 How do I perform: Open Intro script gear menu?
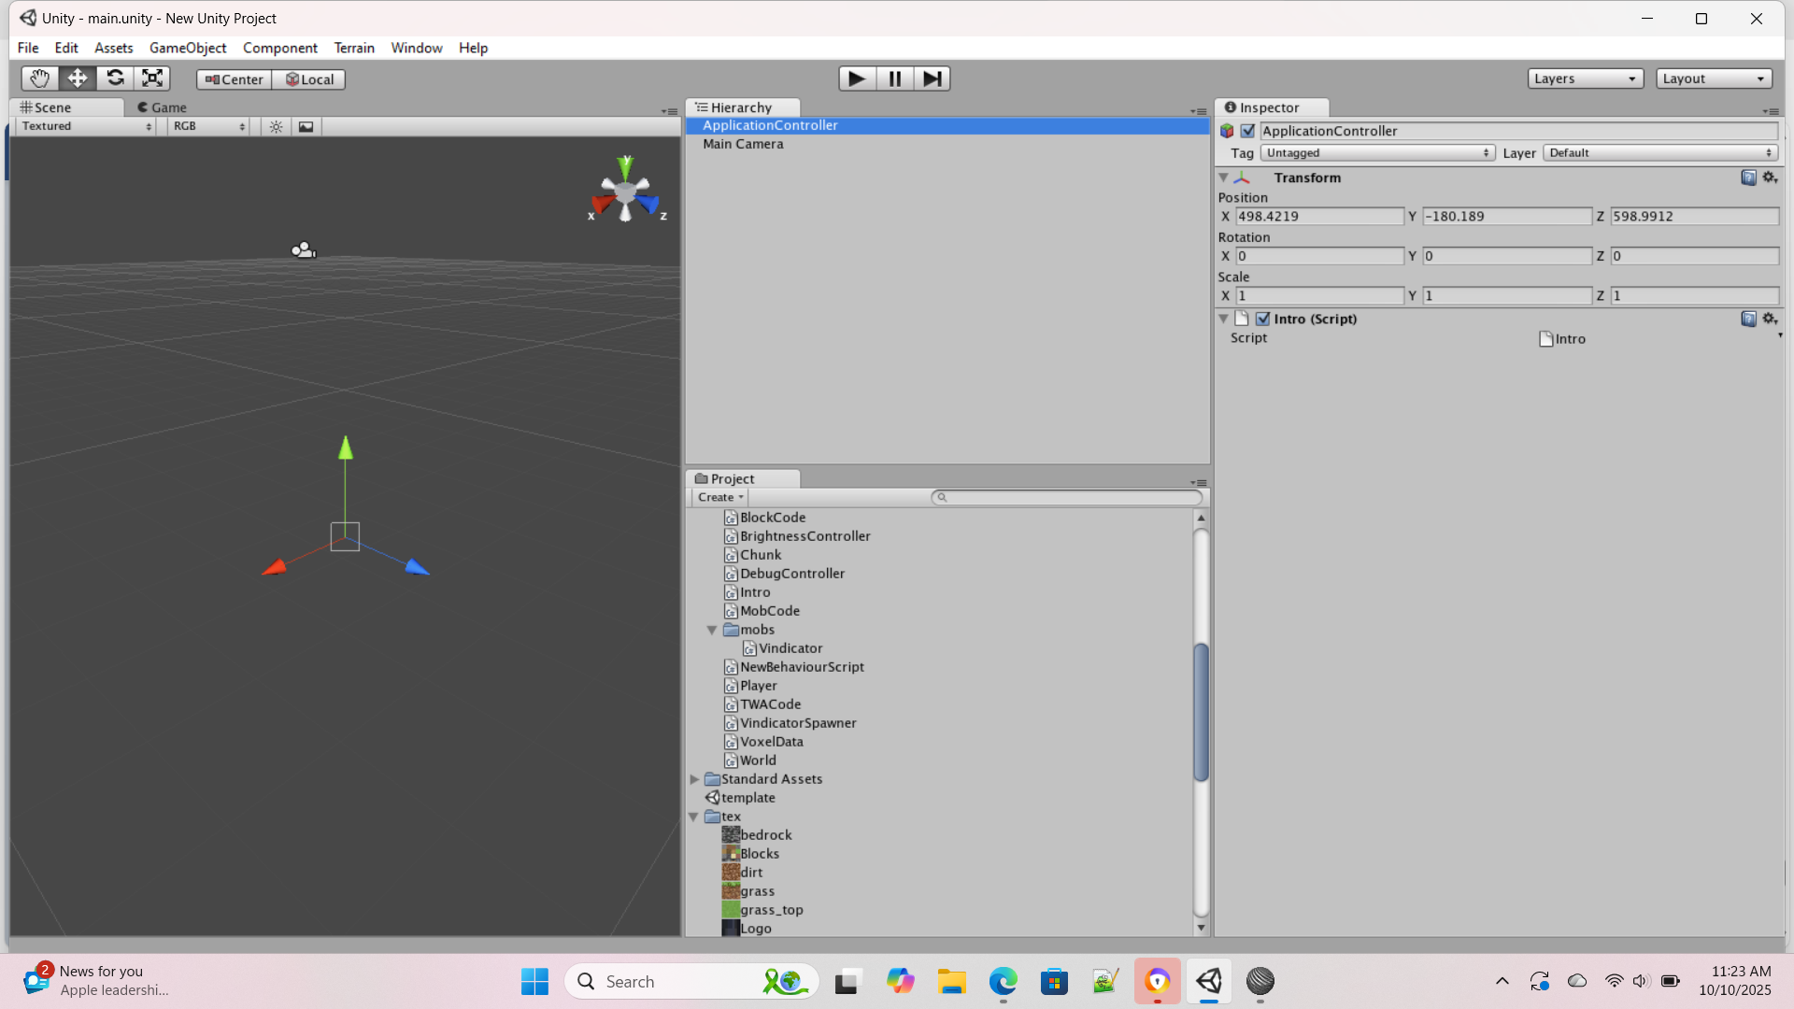1770,319
